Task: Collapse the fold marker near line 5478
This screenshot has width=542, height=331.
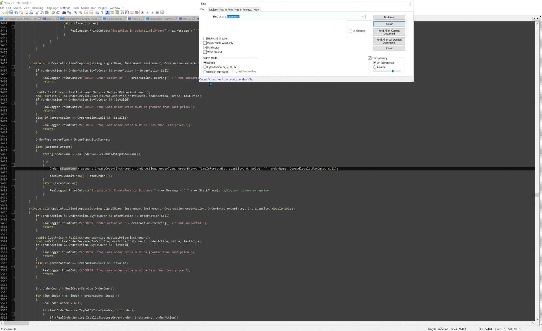Action: click(x=12, y=151)
